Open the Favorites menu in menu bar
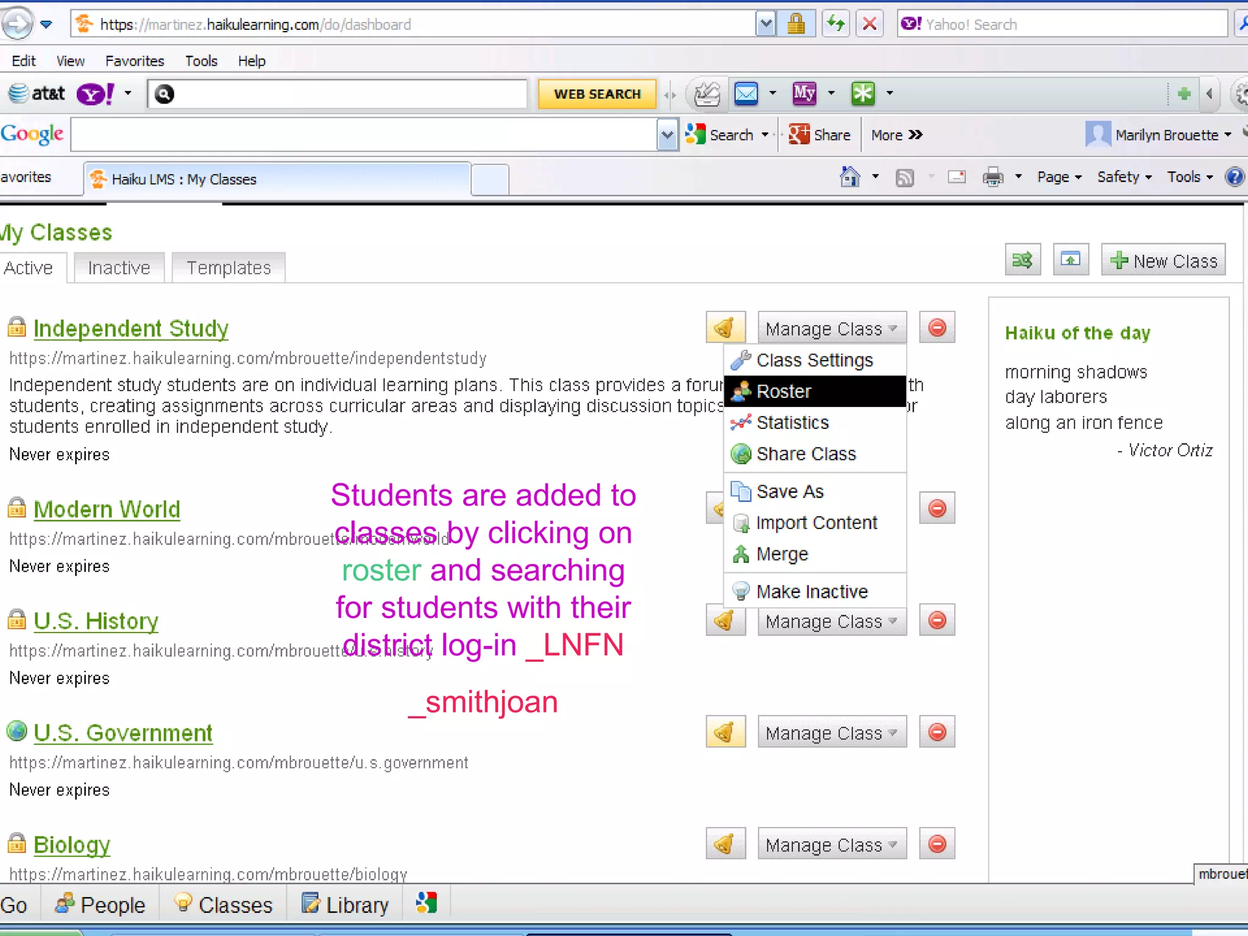Viewport: 1248px width, 936px height. point(135,61)
